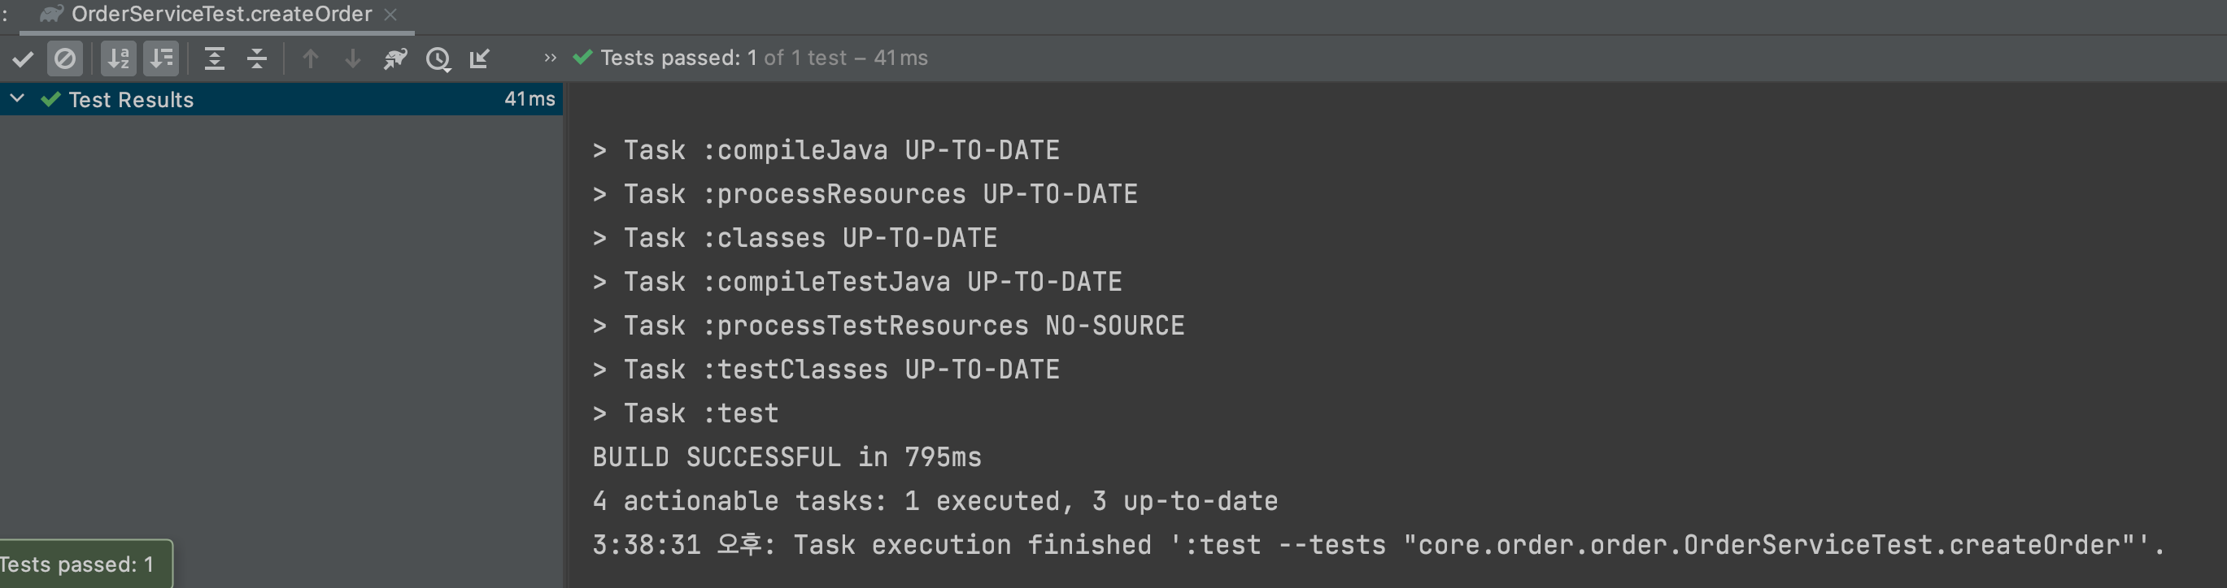Toggle Show Passed tests checkmark filter
This screenshot has height=588, width=2227.
[x=23, y=58]
